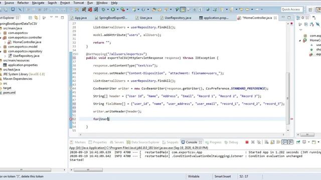Click Pin Console icon

click(x=298, y=142)
